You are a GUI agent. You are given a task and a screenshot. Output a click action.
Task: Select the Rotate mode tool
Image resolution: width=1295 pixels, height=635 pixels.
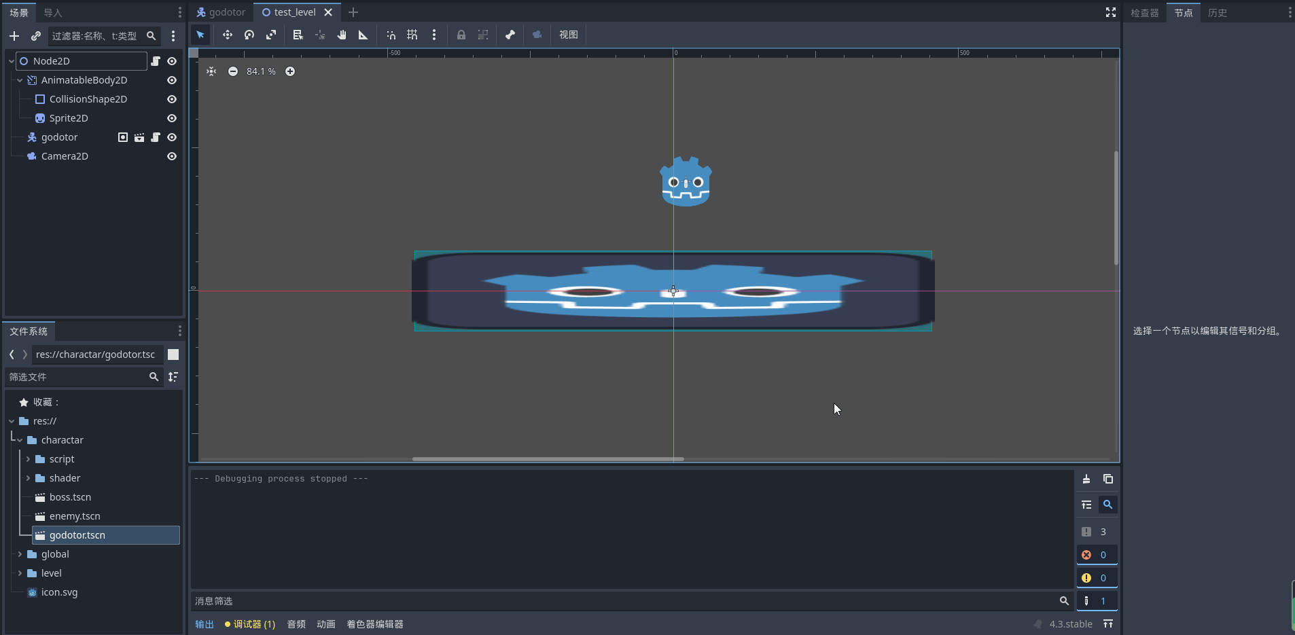[249, 35]
